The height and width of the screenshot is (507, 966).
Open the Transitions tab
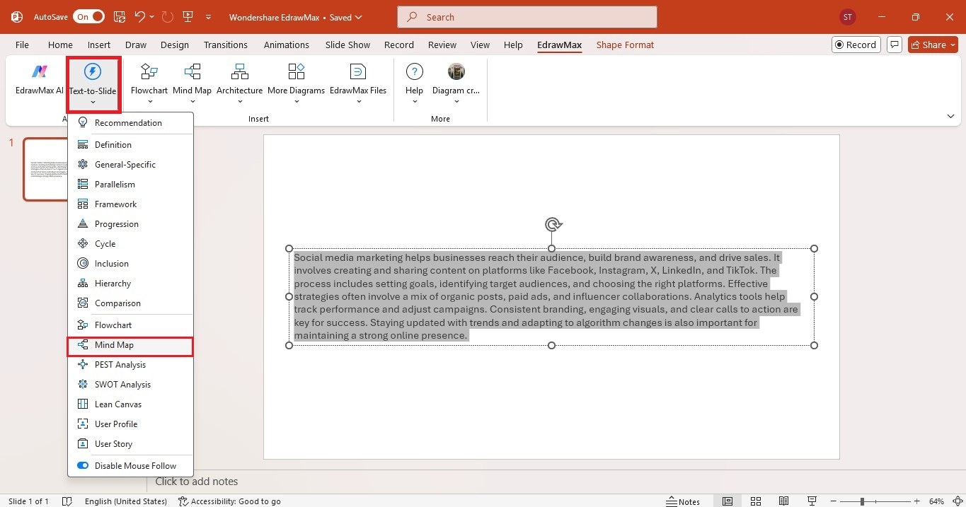coord(226,45)
